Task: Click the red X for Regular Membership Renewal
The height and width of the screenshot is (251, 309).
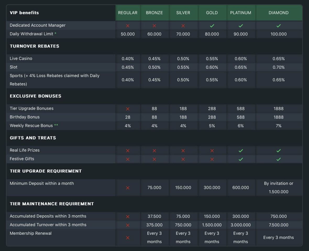Action: coord(128,238)
